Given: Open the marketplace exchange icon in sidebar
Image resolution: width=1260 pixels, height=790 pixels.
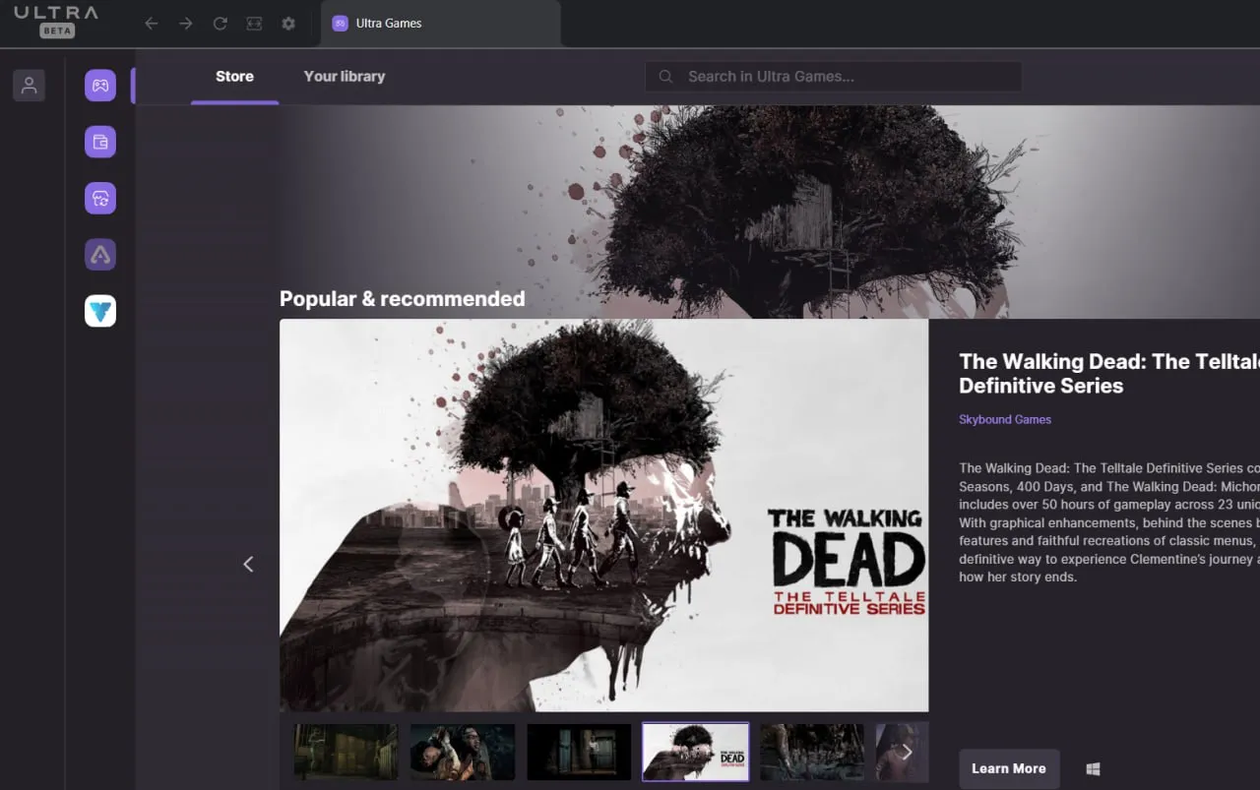Looking at the screenshot, I should click(100, 199).
